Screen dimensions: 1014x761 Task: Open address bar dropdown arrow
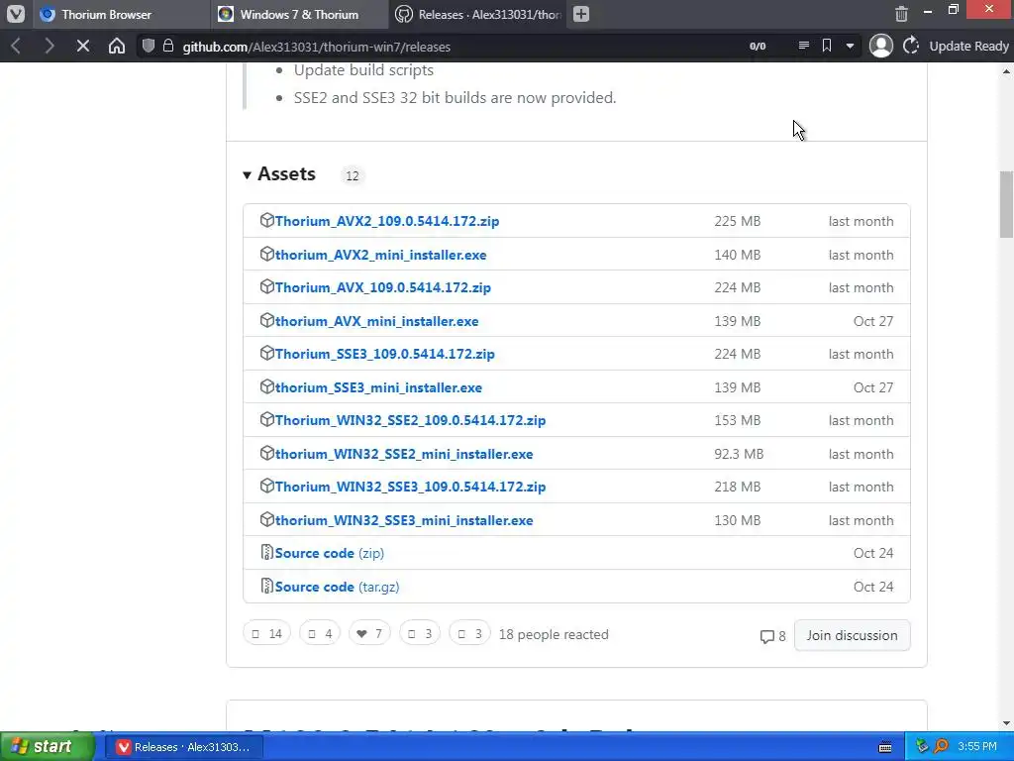point(850,46)
